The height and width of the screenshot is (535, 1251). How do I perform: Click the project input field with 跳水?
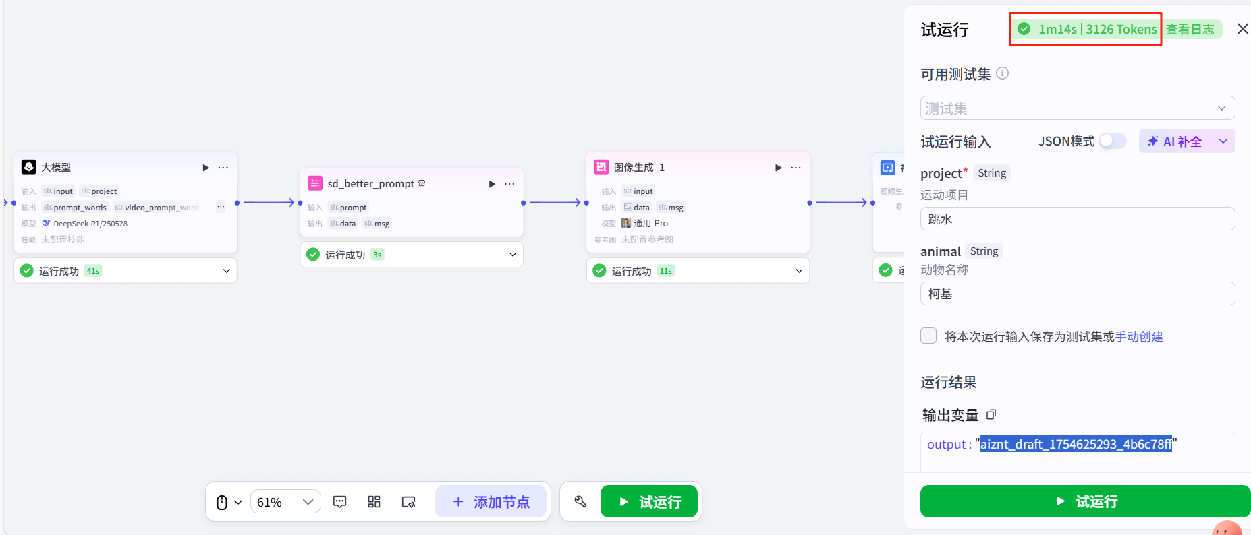[x=1078, y=219]
